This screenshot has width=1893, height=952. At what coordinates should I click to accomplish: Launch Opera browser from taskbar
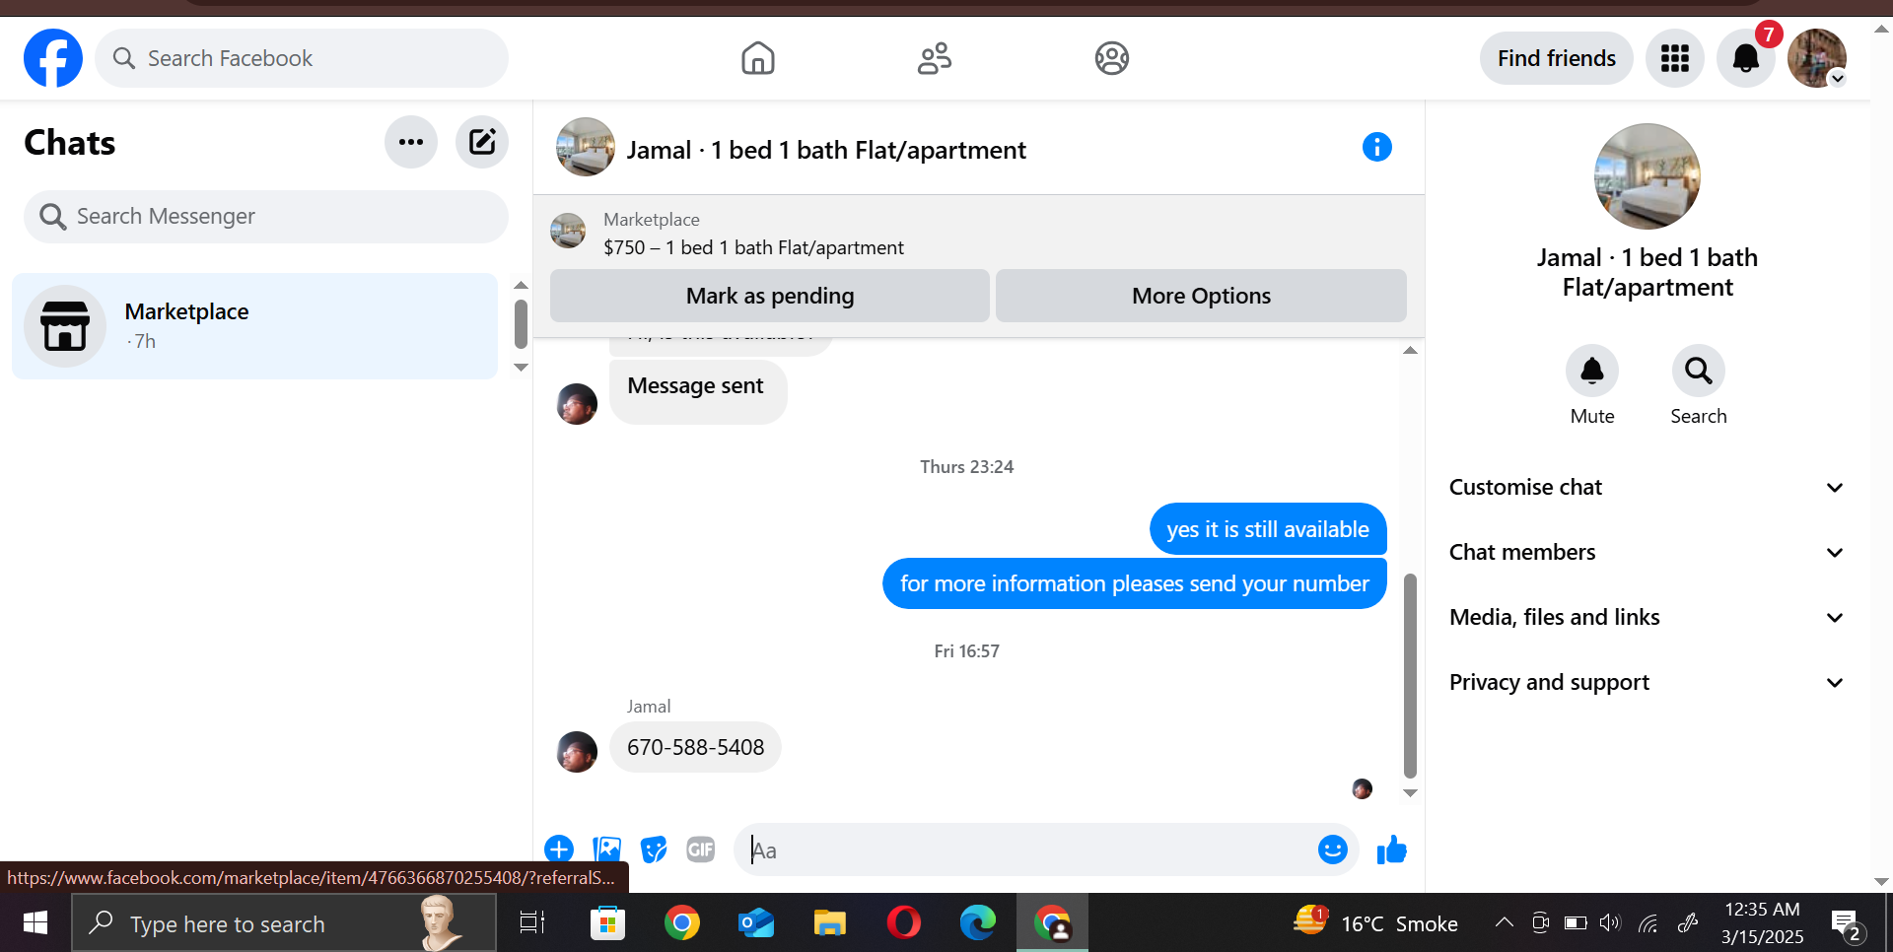tap(903, 923)
